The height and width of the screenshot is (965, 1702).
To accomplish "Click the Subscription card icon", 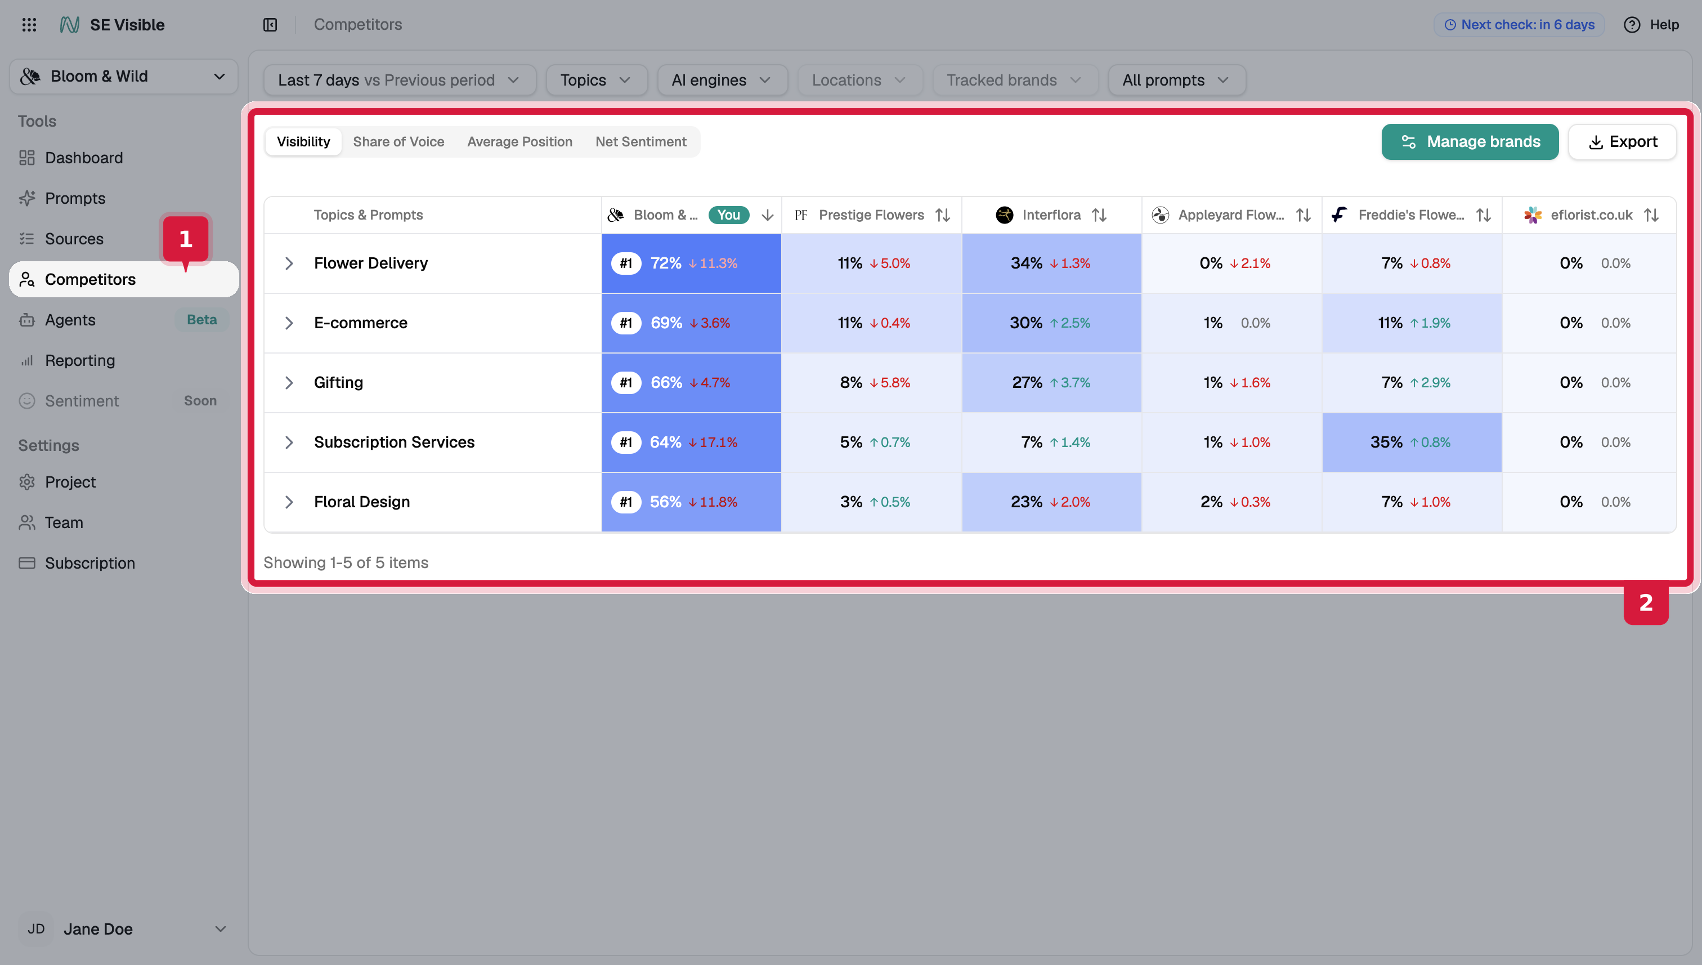I will coord(27,562).
